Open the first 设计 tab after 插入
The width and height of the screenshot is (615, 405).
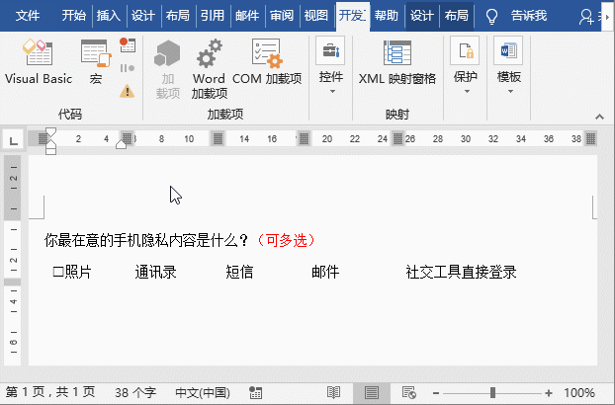142,16
